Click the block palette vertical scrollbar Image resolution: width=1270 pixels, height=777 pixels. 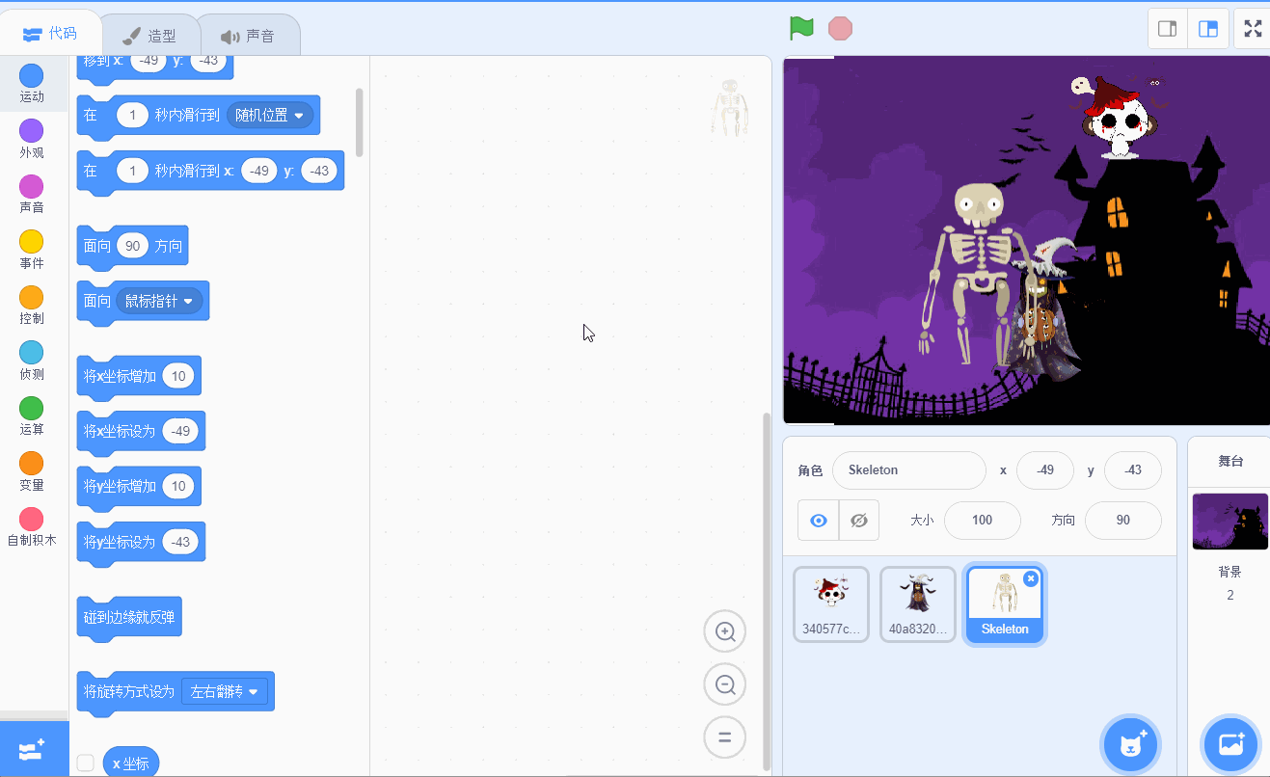(x=360, y=122)
